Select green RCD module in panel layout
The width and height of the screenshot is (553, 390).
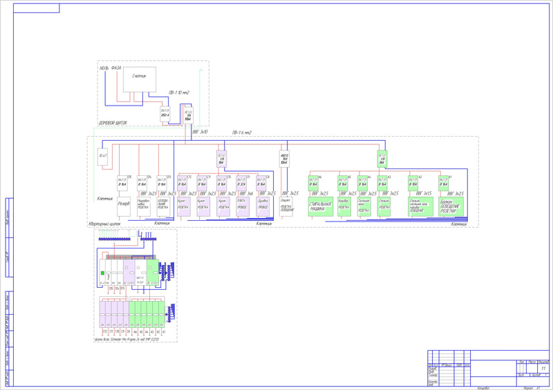pyautogui.click(x=153, y=272)
